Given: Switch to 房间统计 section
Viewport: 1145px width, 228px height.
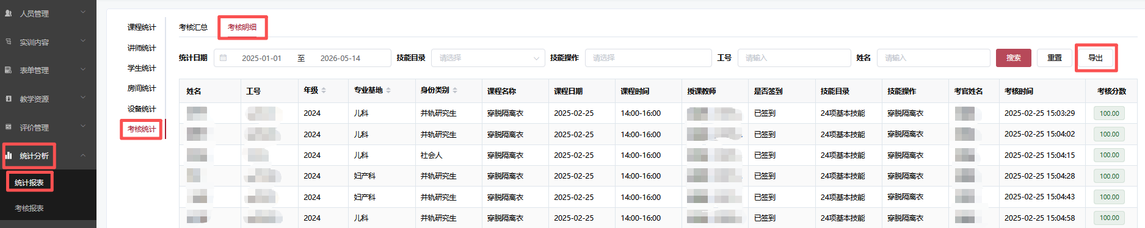Looking at the screenshot, I should pyautogui.click(x=142, y=88).
